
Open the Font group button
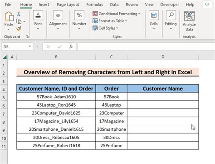coord(38,20)
